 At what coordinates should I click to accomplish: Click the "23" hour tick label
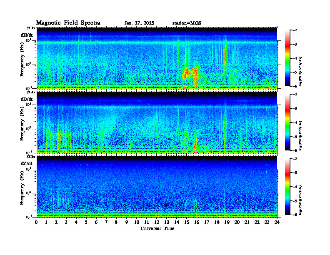[x=267, y=222]
